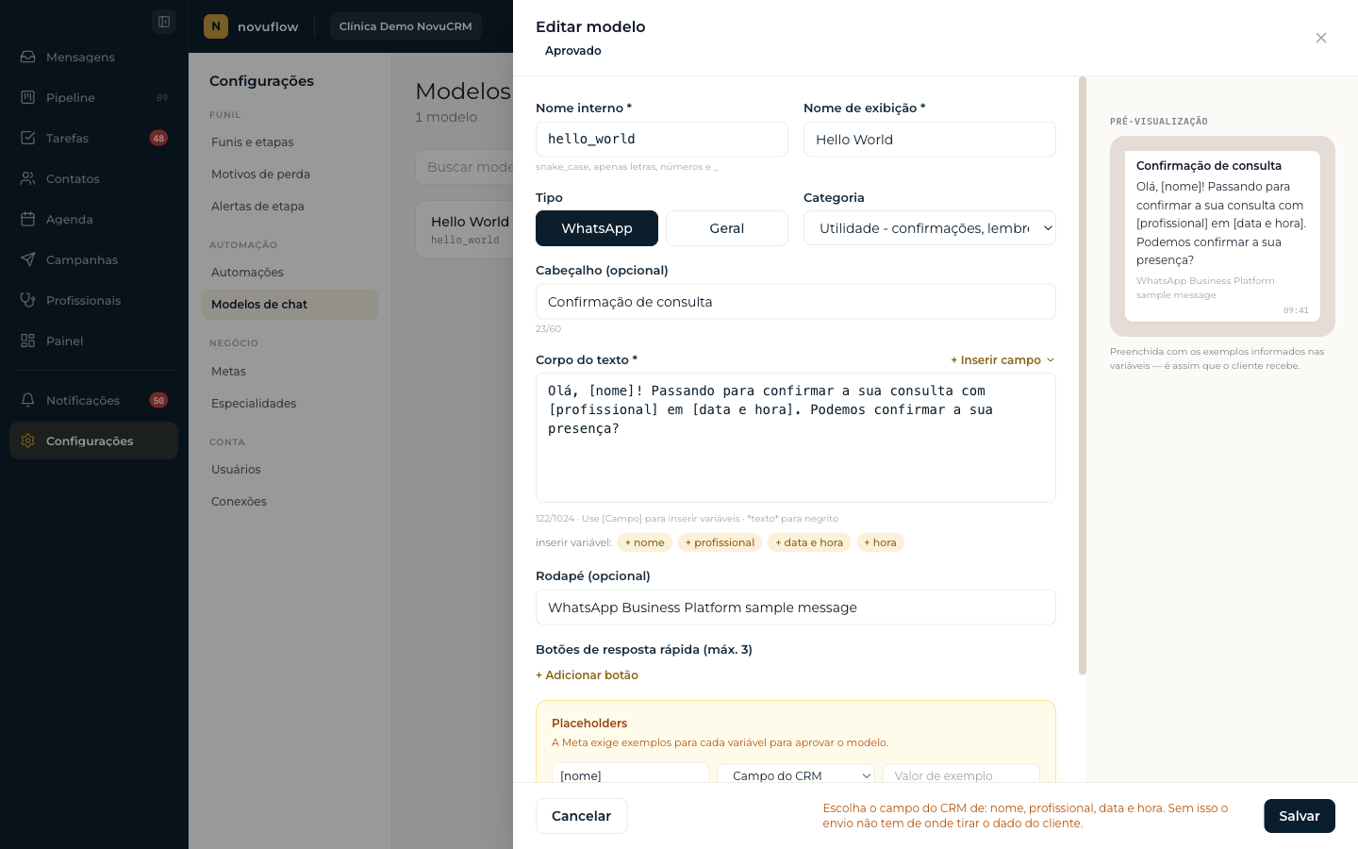1358x849 pixels.
Task: Click the Cancelar button
Action: tap(581, 816)
